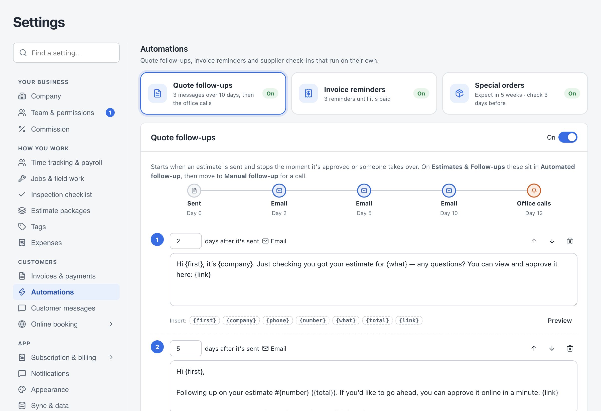The image size is (601, 411).
Task: Open Invoices & payments settings
Action: (66, 276)
